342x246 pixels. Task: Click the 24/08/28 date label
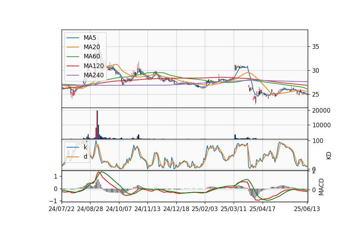[x=90, y=209]
